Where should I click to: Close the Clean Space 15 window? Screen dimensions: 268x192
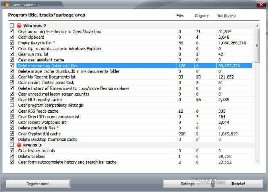261,4
